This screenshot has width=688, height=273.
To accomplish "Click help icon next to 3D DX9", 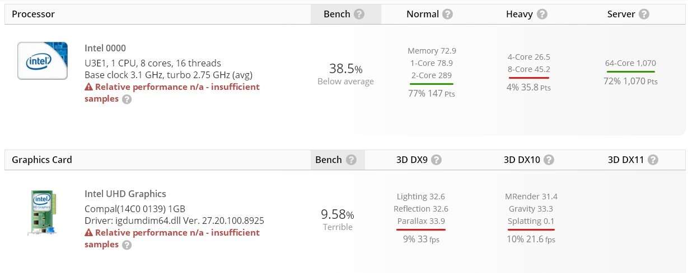I will 437,160.
